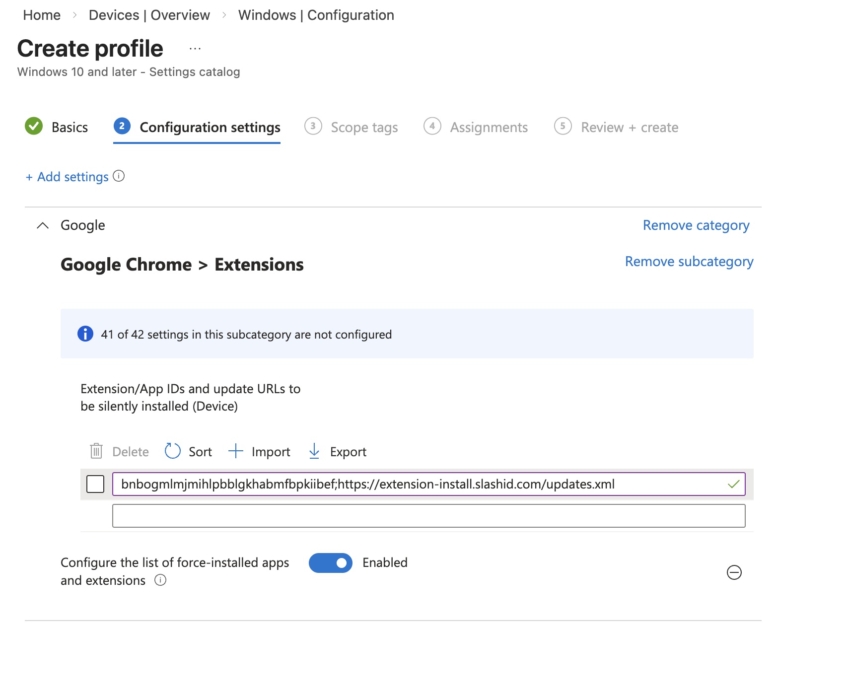
Task: Disable the force-installed apps toggle
Action: (x=331, y=563)
